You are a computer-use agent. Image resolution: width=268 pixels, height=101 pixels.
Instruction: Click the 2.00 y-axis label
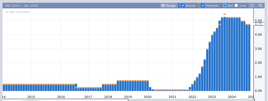(258, 63)
